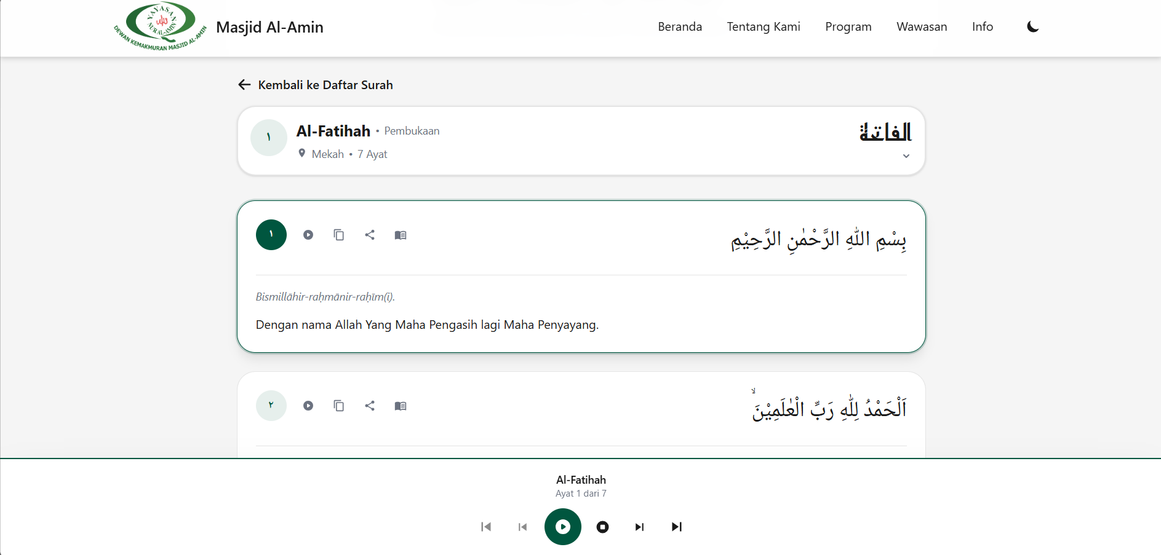The image size is (1161, 555).
Task: Go back via Kembali ke Daftar Surah
Action: [x=316, y=85]
